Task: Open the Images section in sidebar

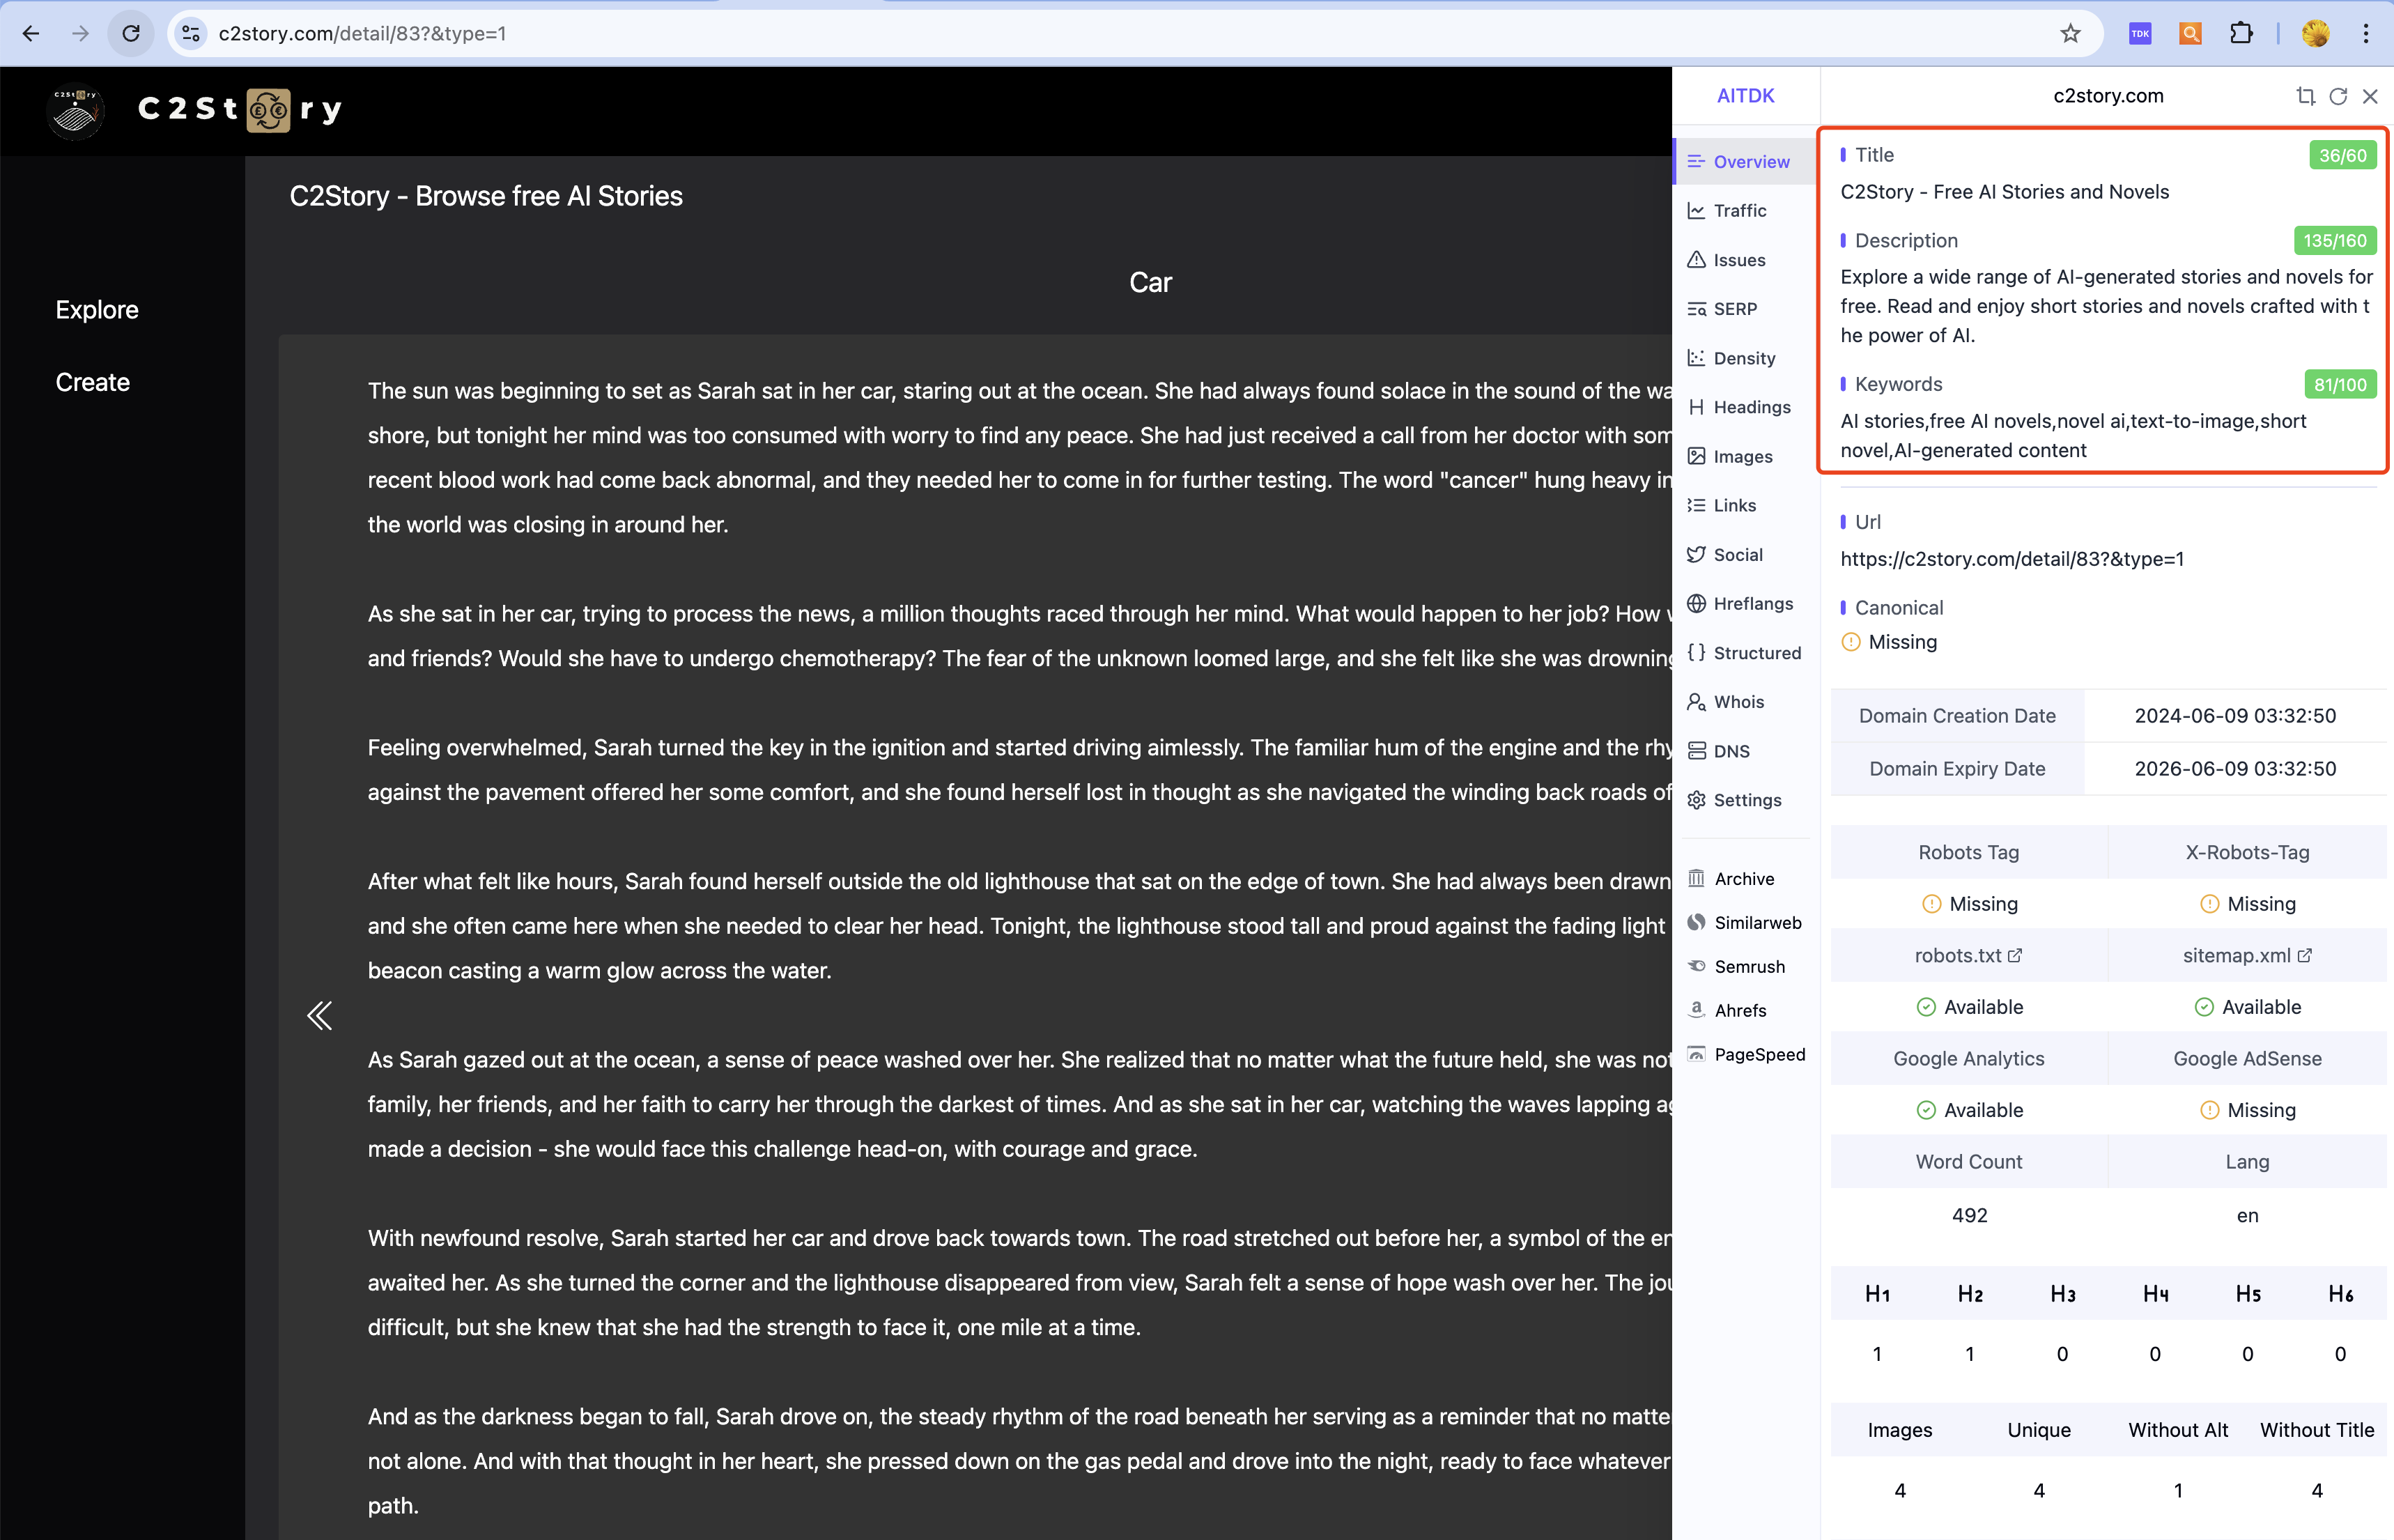Action: tap(1744, 456)
